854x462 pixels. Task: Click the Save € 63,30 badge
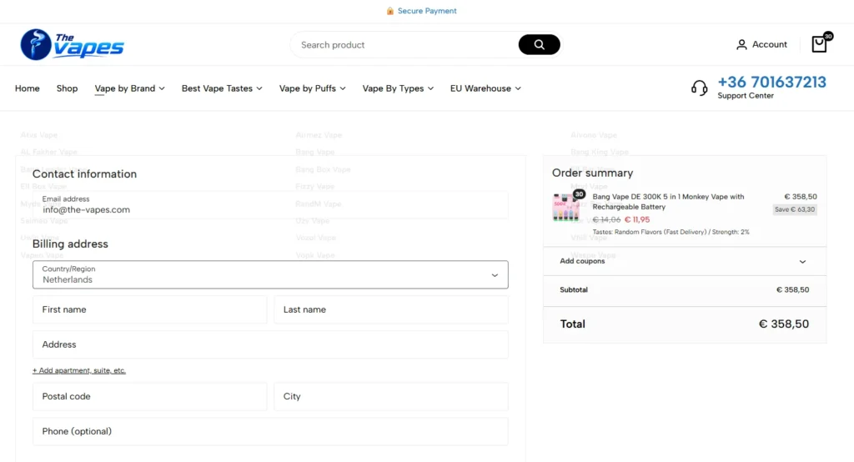coord(795,209)
